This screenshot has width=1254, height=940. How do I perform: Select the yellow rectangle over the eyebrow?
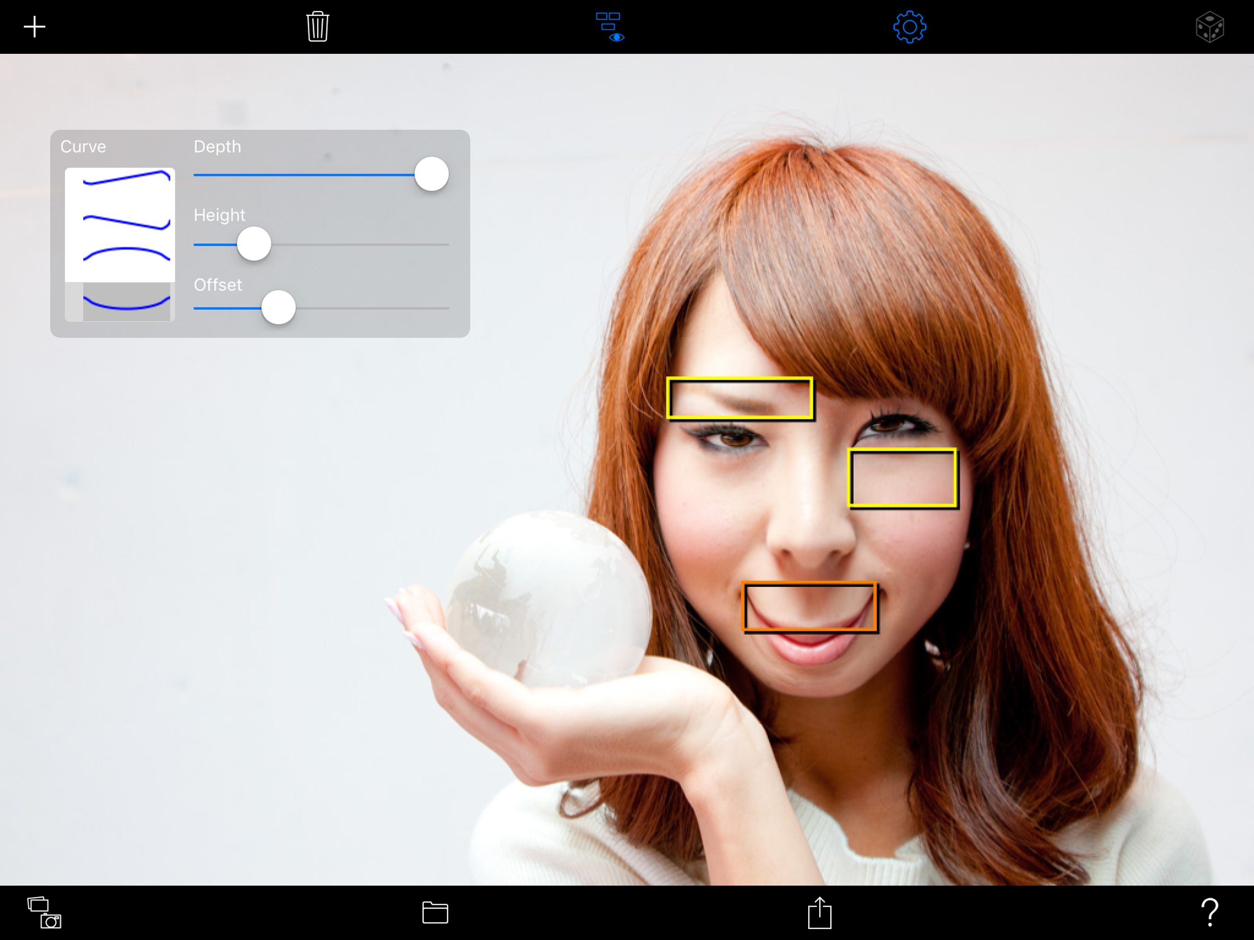pyautogui.click(x=739, y=398)
